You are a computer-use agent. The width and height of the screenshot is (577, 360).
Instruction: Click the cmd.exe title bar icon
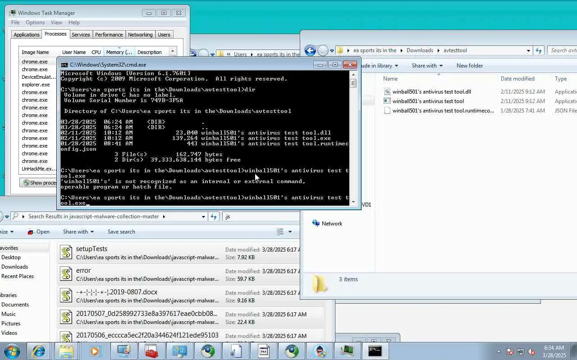(64, 65)
